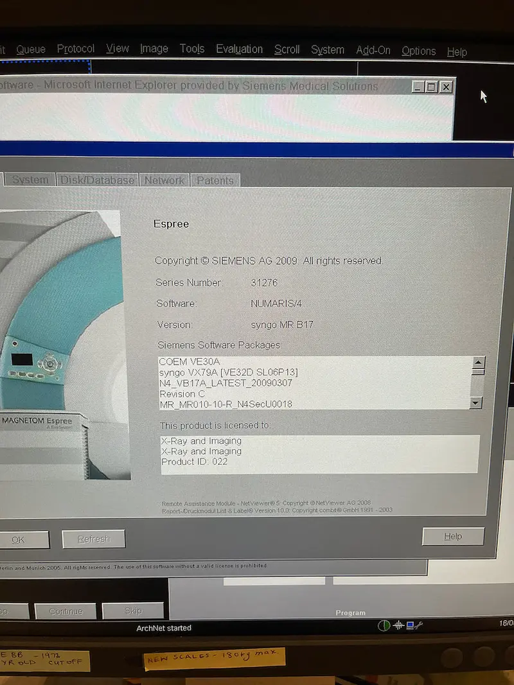The image size is (514, 685).
Task: Open the System menu in menu bar
Action: (x=328, y=50)
